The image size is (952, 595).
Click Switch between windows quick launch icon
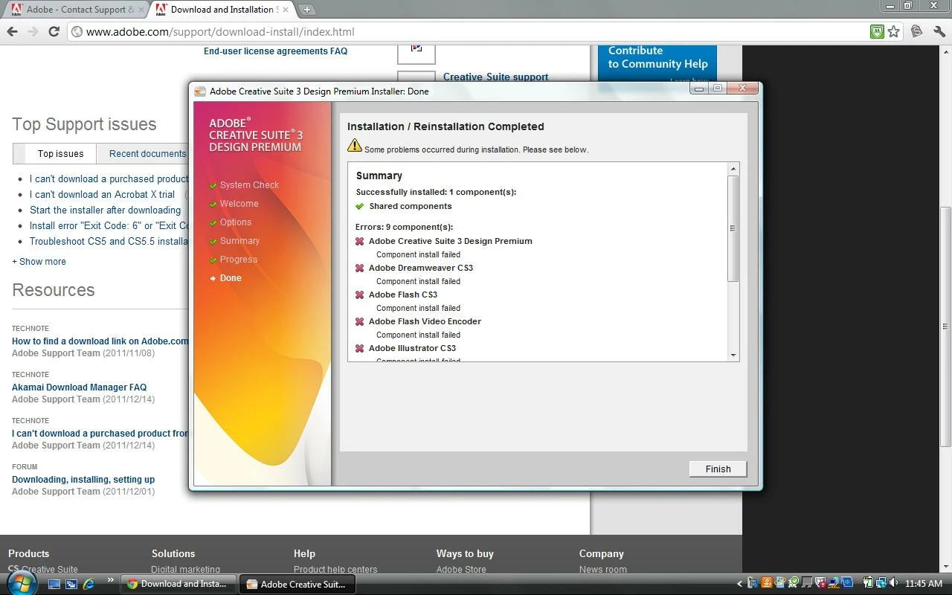[x=71, y=585]
